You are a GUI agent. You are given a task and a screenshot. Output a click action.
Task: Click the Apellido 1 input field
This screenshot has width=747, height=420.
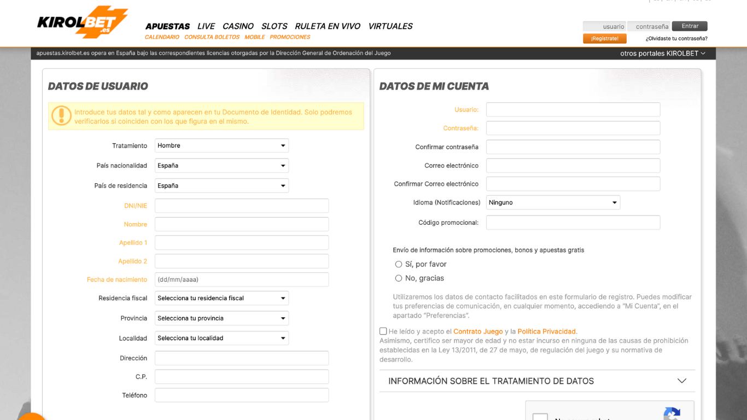point(242,243)
